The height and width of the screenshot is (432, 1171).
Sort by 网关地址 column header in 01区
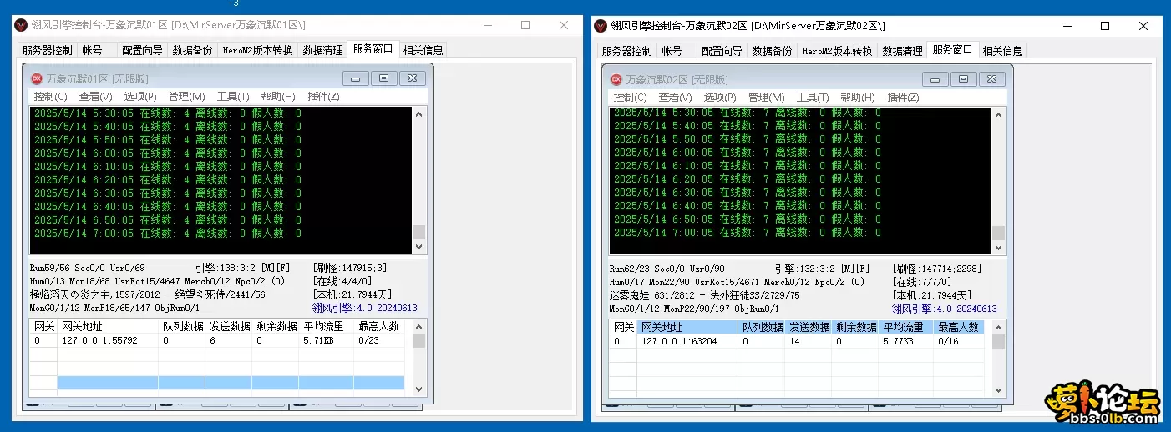(x=108, y=327)
